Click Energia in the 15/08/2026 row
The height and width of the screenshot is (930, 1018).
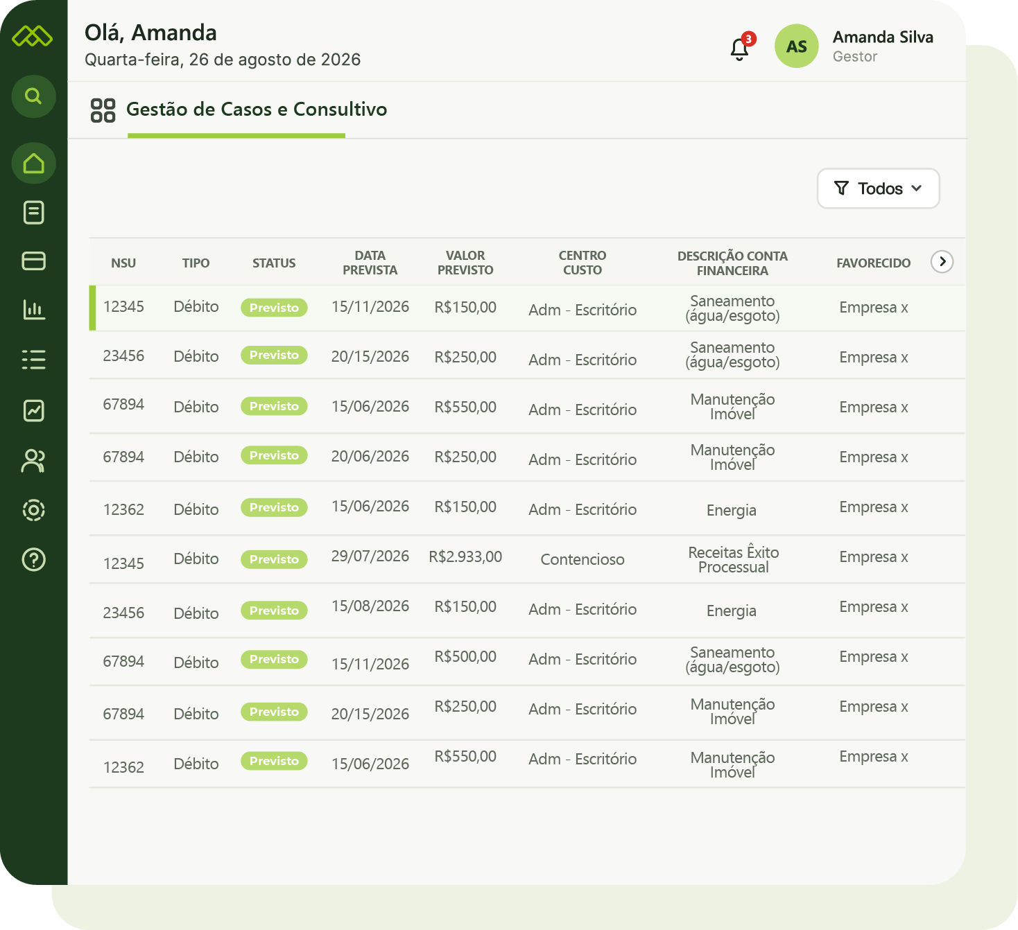[732, 611]
